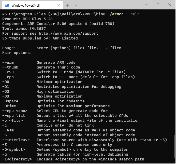Click 'High optimization' description
Image resolution: width=176 pixels, height=164 pixels.
click(x=56, y=91)
